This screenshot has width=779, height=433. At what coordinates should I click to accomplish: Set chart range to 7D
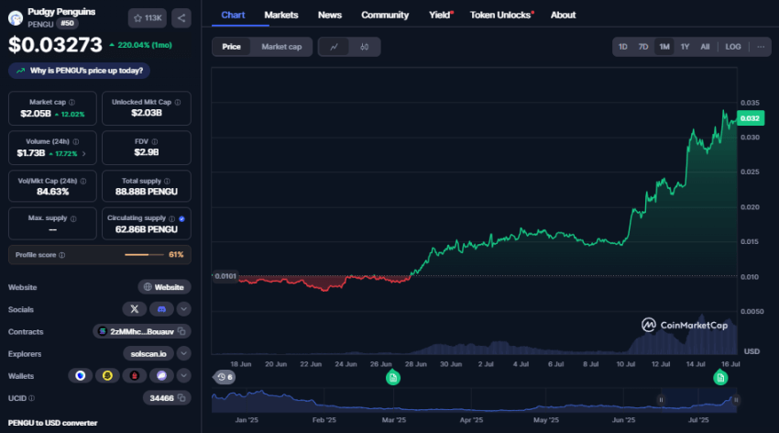[643, 47]
